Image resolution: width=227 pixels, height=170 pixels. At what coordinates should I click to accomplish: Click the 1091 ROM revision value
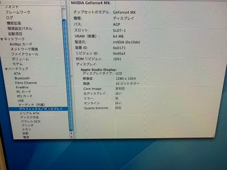click(x=117, y=59)
